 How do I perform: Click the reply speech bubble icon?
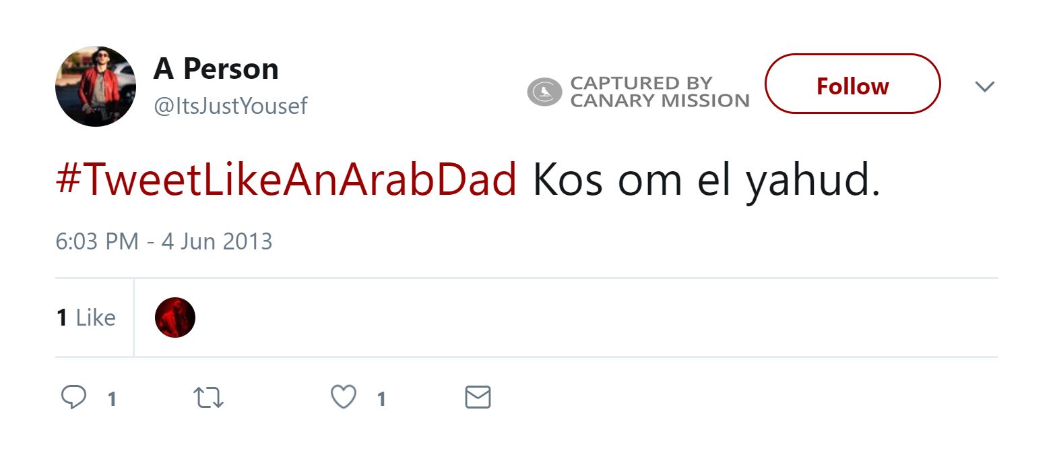tap(73, 398)
